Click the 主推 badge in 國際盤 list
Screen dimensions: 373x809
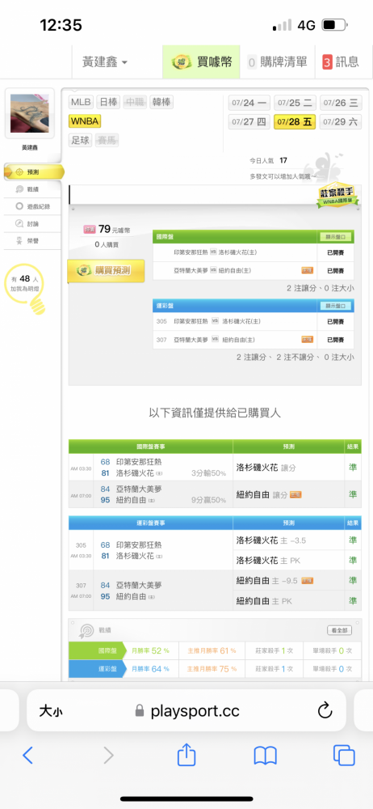coord(307,270)
